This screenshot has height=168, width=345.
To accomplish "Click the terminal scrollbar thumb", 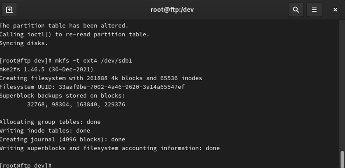I will point(342,159).
